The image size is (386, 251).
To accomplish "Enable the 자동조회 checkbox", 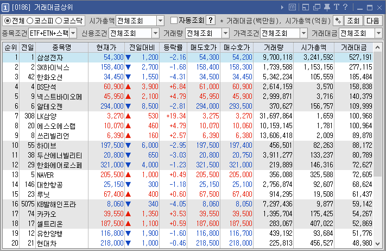I will pos(174,21).
